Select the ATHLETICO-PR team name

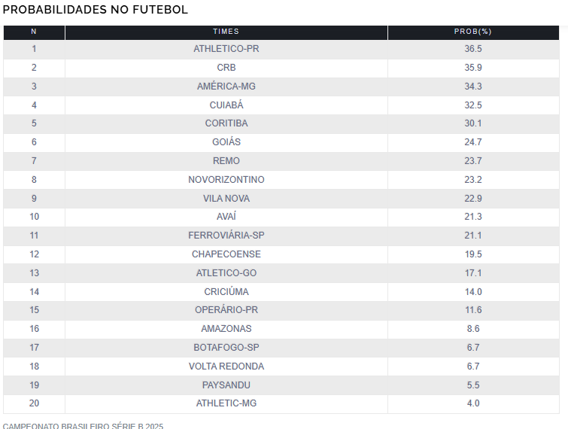tap(226, 49)
